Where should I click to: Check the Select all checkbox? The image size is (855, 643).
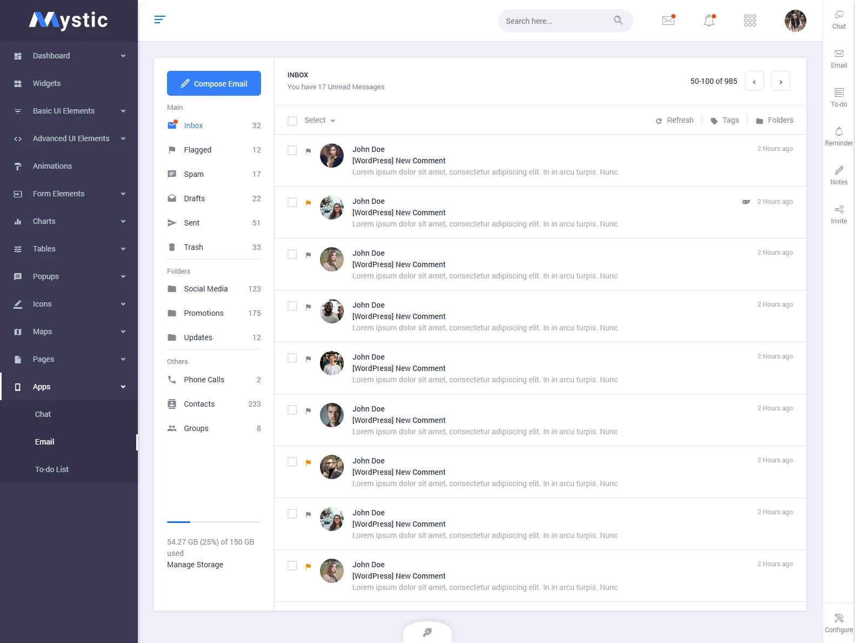292,121
